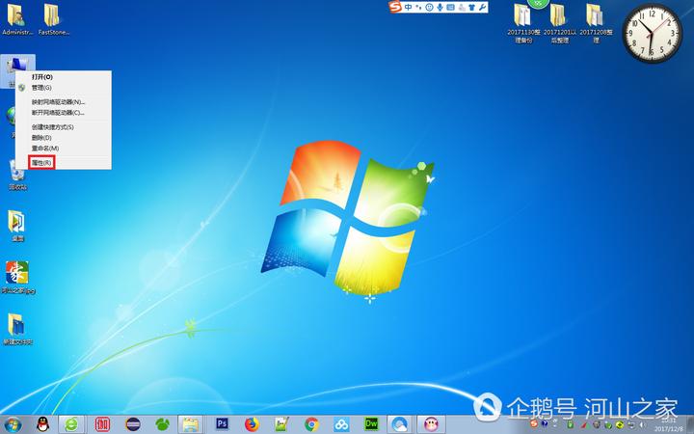
Task: Choose 打开(O) in the context menu
Action: click(x=64, y=77)
